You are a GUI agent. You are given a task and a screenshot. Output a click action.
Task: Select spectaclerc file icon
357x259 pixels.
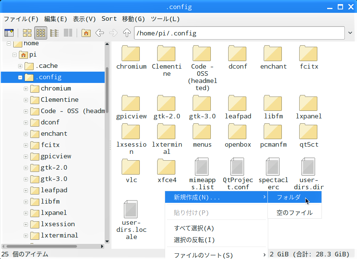pyautogui.click(x=273, y=167)
